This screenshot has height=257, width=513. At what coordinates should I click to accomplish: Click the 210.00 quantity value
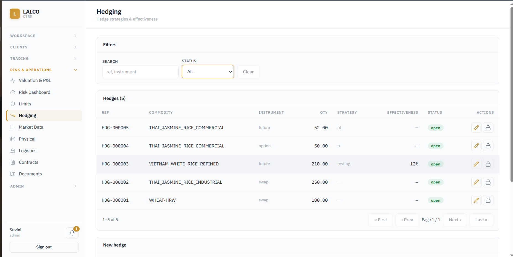click(x=320, y=164)
